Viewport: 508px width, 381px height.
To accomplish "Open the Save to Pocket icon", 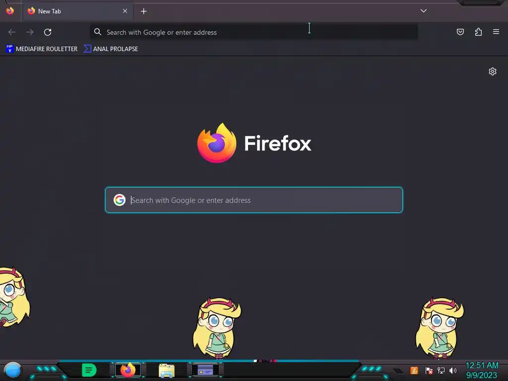I will (460, 32).
